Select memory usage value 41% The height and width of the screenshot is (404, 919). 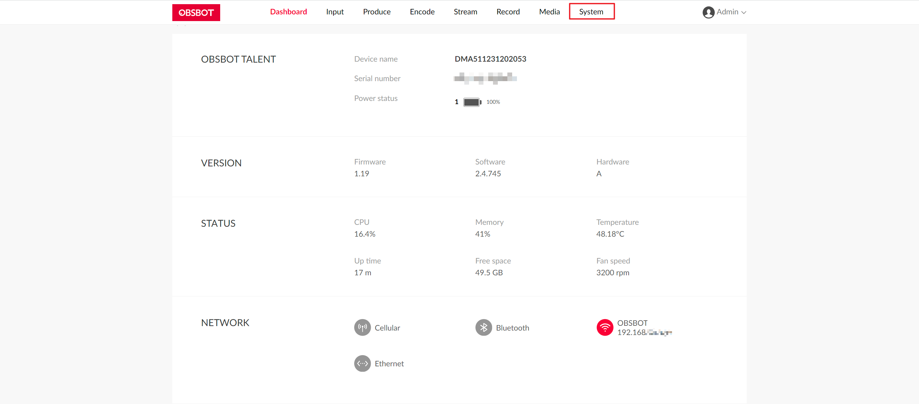tap(482, 234)
